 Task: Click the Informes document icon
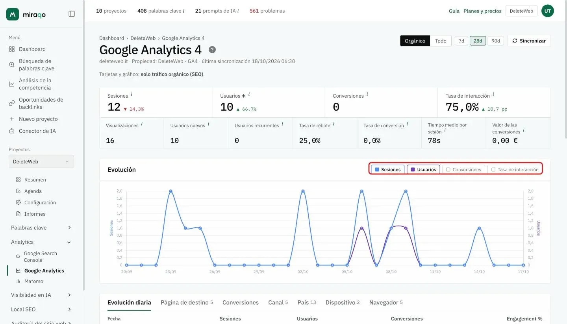click(18, 214)
